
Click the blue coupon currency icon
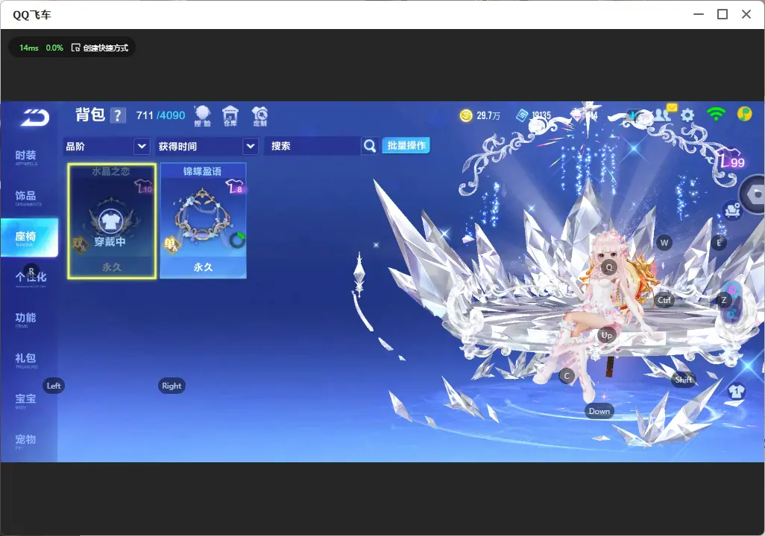pyautogui.click(x=521, y=115)
